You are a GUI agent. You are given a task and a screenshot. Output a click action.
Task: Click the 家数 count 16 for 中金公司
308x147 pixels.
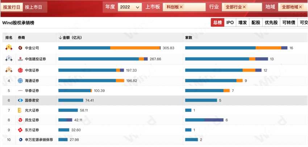291,48
